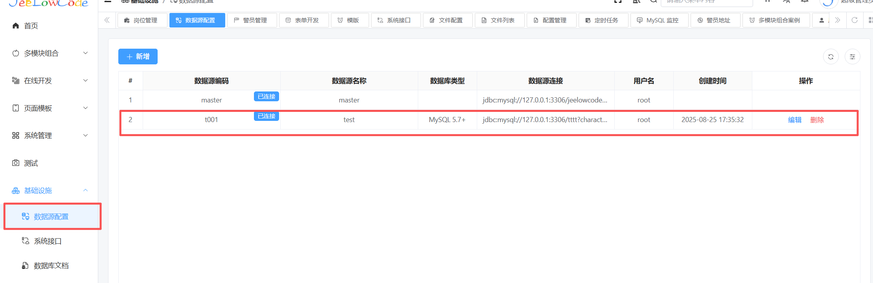Switch to the MySQL 监控 tab
The height and width of the screenshot is (283, 873).
pos(659,20)
